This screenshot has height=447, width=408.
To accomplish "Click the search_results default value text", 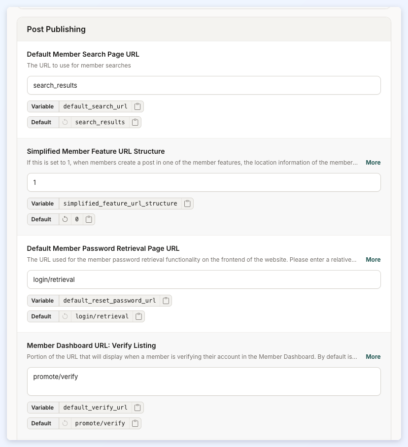I will coord(100,122).
